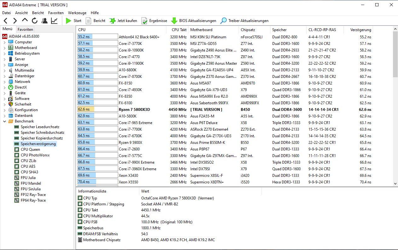Viewport: 398px width, 250px height.
Task: Expand the Datenträger tree node
Action: tap(4, 76)
